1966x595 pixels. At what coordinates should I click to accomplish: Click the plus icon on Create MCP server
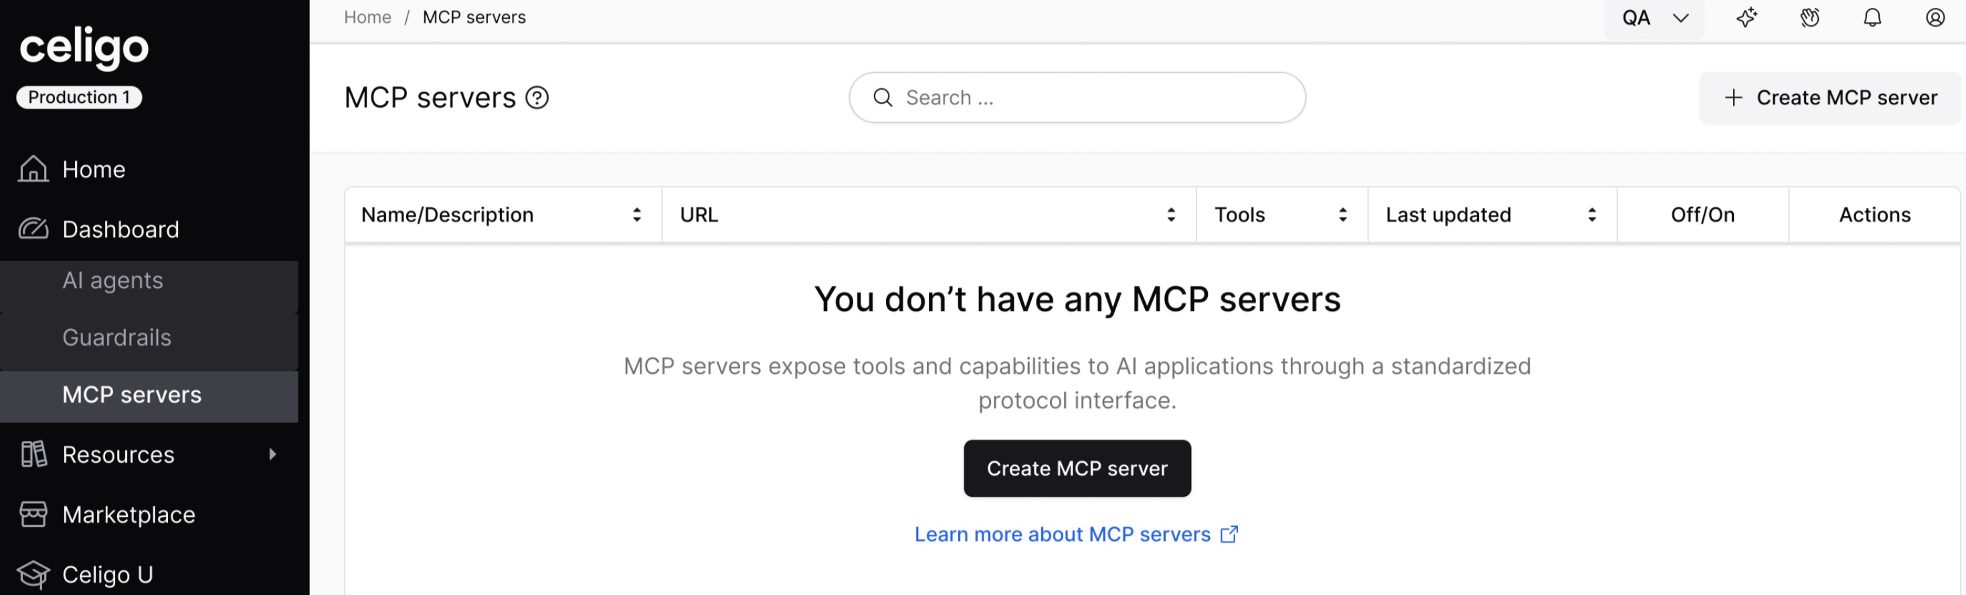point(1733,98)
